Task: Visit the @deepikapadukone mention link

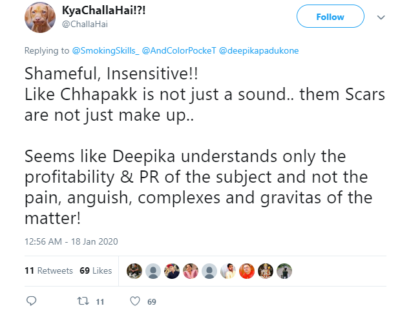Action: click(259, 50)
